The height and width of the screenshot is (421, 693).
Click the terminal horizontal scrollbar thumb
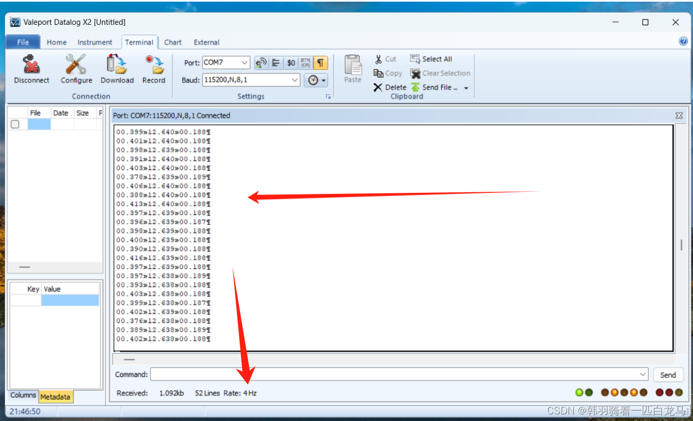pyautogui.click(x=129, y=359)
